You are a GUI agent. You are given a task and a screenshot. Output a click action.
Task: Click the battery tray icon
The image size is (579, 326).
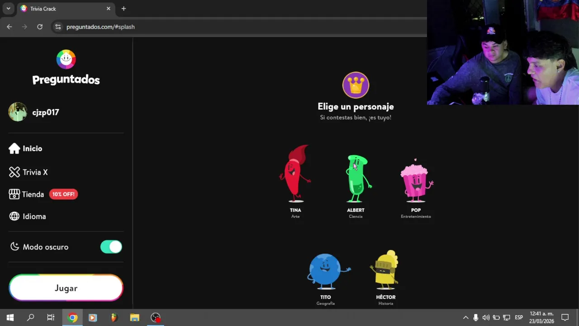pos(496,317)
